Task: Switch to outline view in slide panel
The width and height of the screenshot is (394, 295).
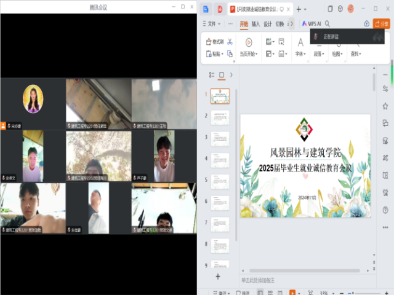Action: [x=211, y=75]
